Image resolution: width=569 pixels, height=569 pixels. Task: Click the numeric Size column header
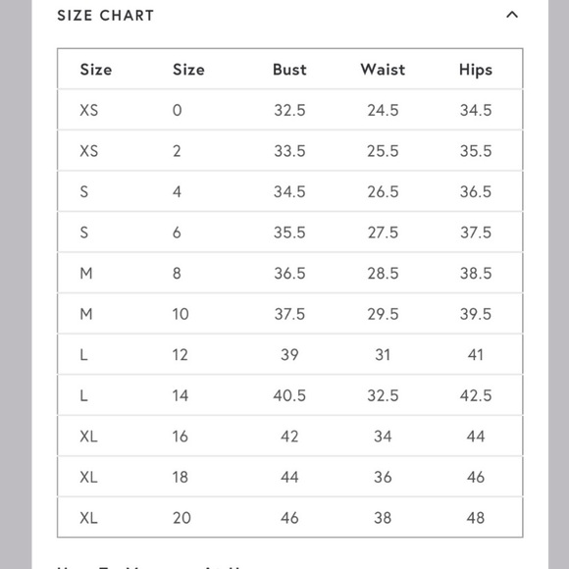pyautogui.click(x=188, y=70)
